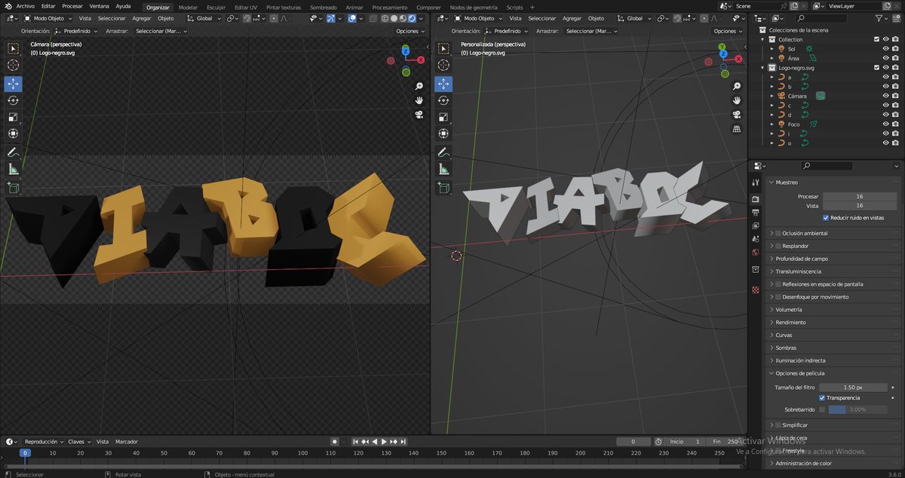Screen dimensions: 905x478
Task: Open the Procesar menu
Action: (x=72, y=6)
